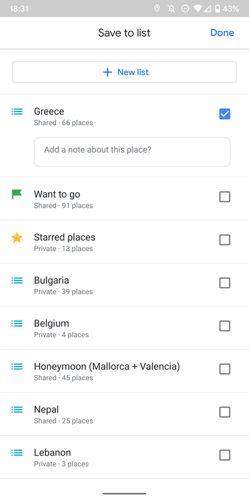Create a list with New list button
249x498 pixels.
[124, 72]
